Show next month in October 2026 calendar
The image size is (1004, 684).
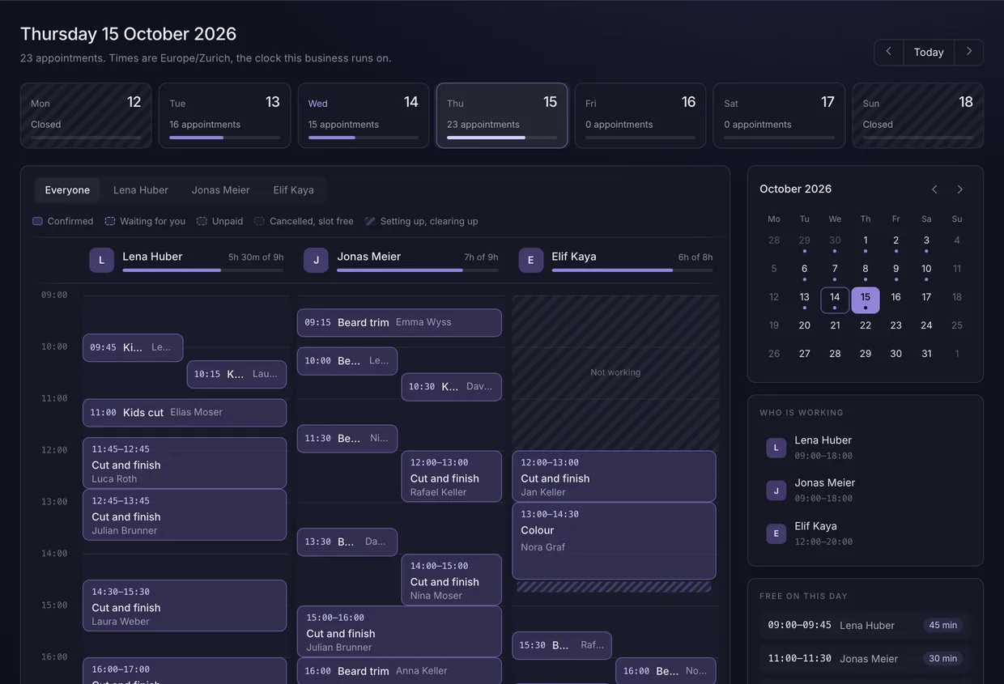[x=960, y=189]
